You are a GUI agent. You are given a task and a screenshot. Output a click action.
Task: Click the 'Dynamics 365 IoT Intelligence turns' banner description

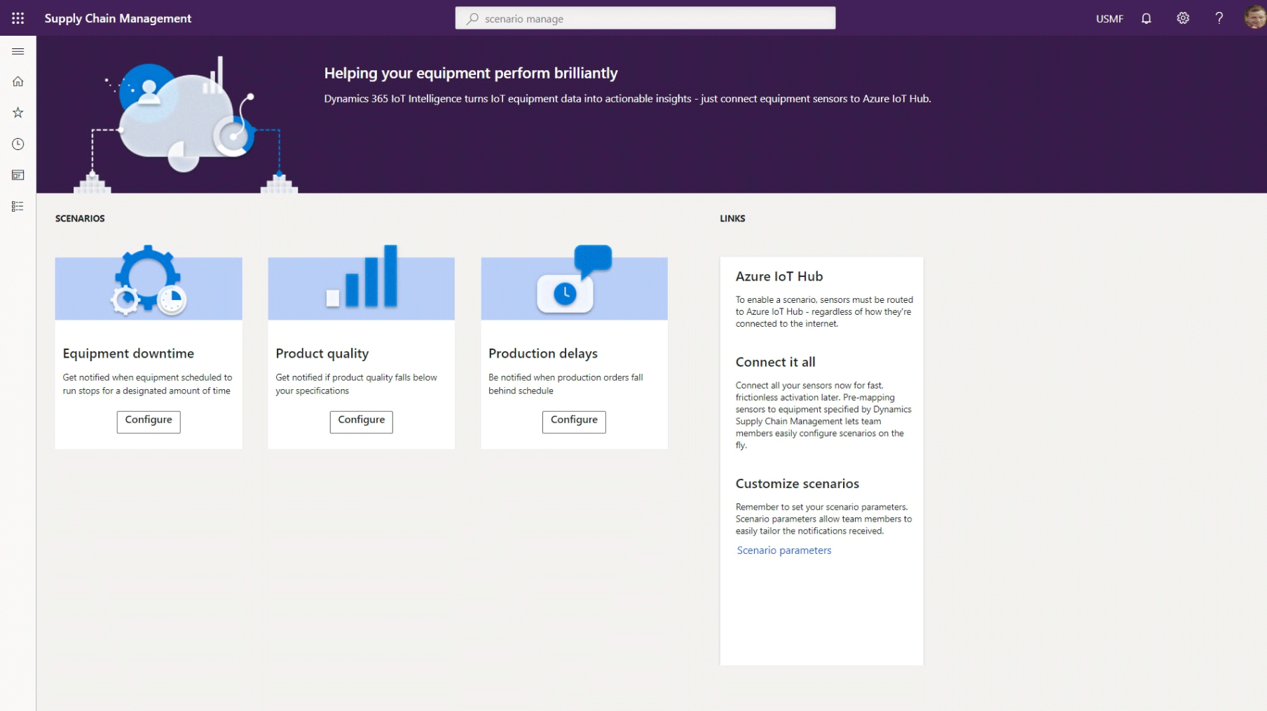click(x=627, y=99)
